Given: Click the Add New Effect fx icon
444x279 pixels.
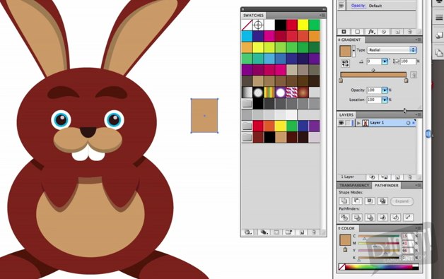Looking at the screenshot, I should tap(371, 32).
